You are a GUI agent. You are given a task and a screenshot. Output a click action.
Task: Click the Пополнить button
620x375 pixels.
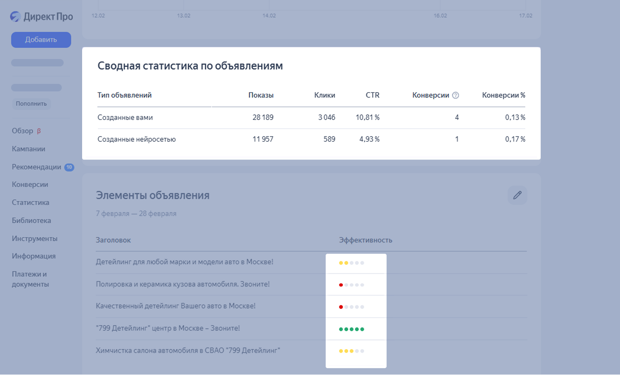tap(31, 104)
